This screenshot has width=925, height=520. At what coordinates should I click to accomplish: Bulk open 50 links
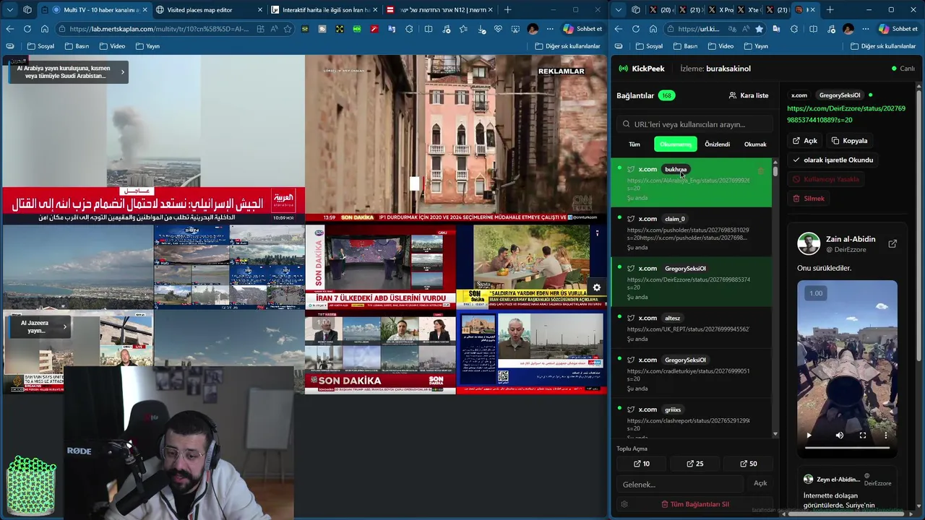[x=748, y=464]
